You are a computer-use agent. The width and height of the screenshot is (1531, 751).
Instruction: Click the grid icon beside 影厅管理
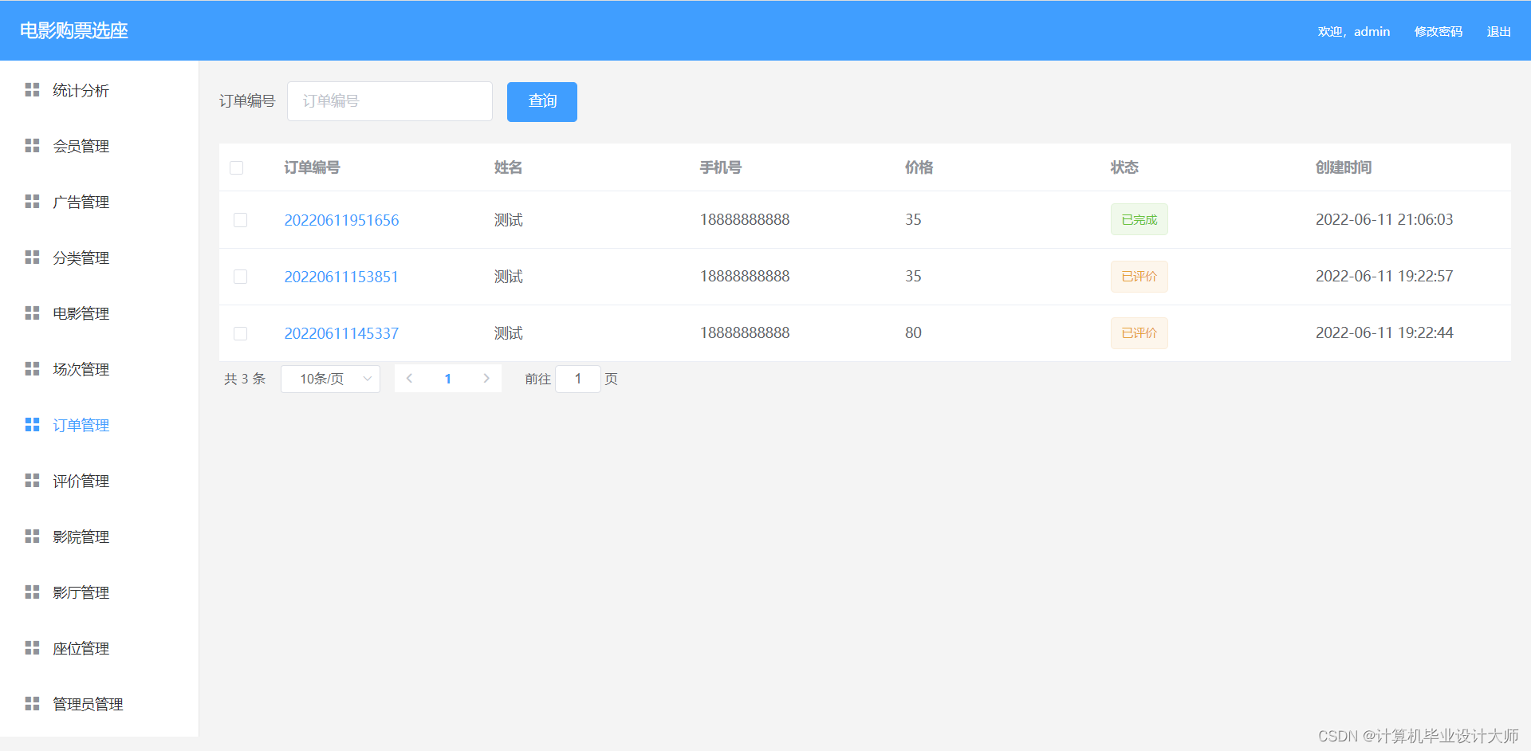tap(32, 592)
